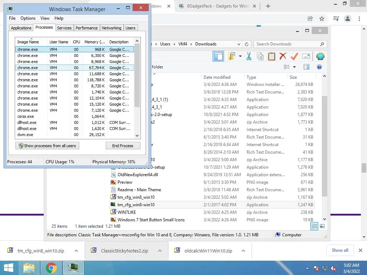Open the Chrome profile avatar icon
367x275 pixels.
click(x=348, y=19)
